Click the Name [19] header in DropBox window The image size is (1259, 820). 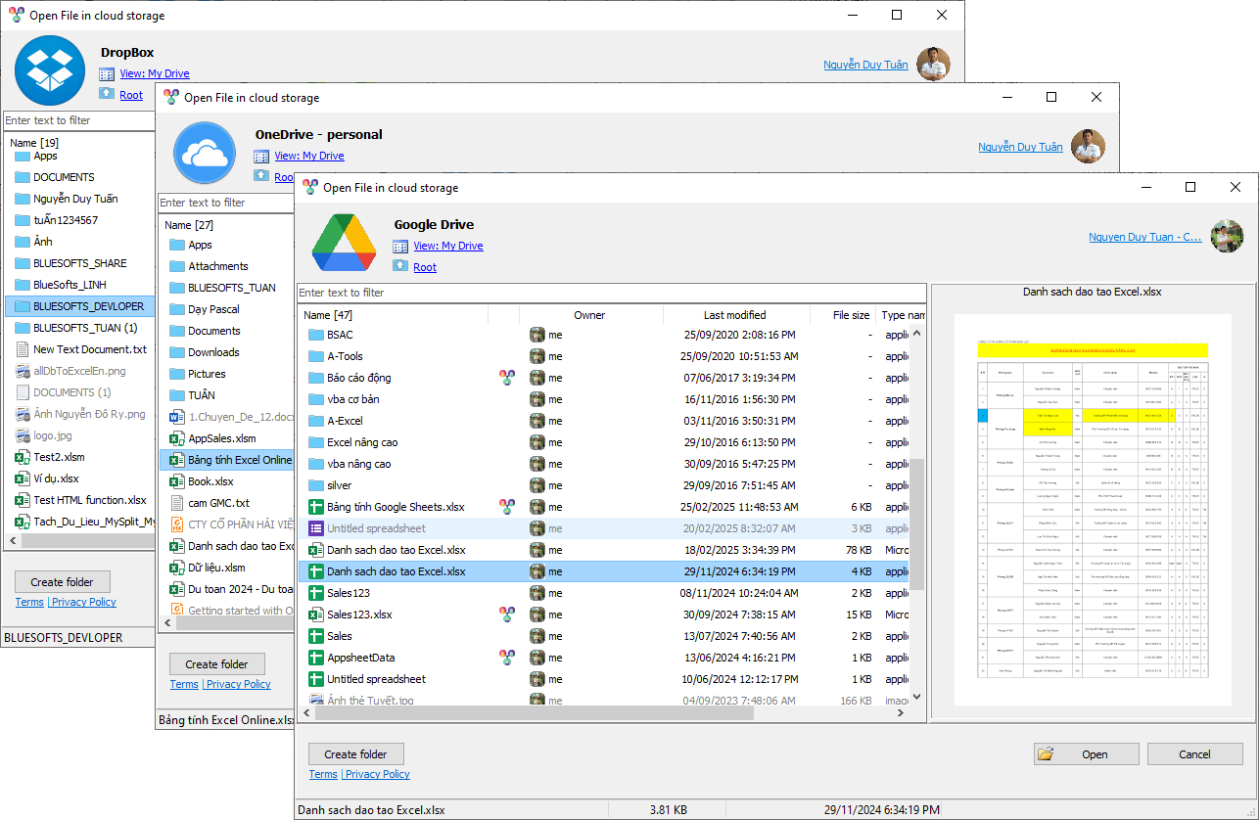tap(34, 143)
